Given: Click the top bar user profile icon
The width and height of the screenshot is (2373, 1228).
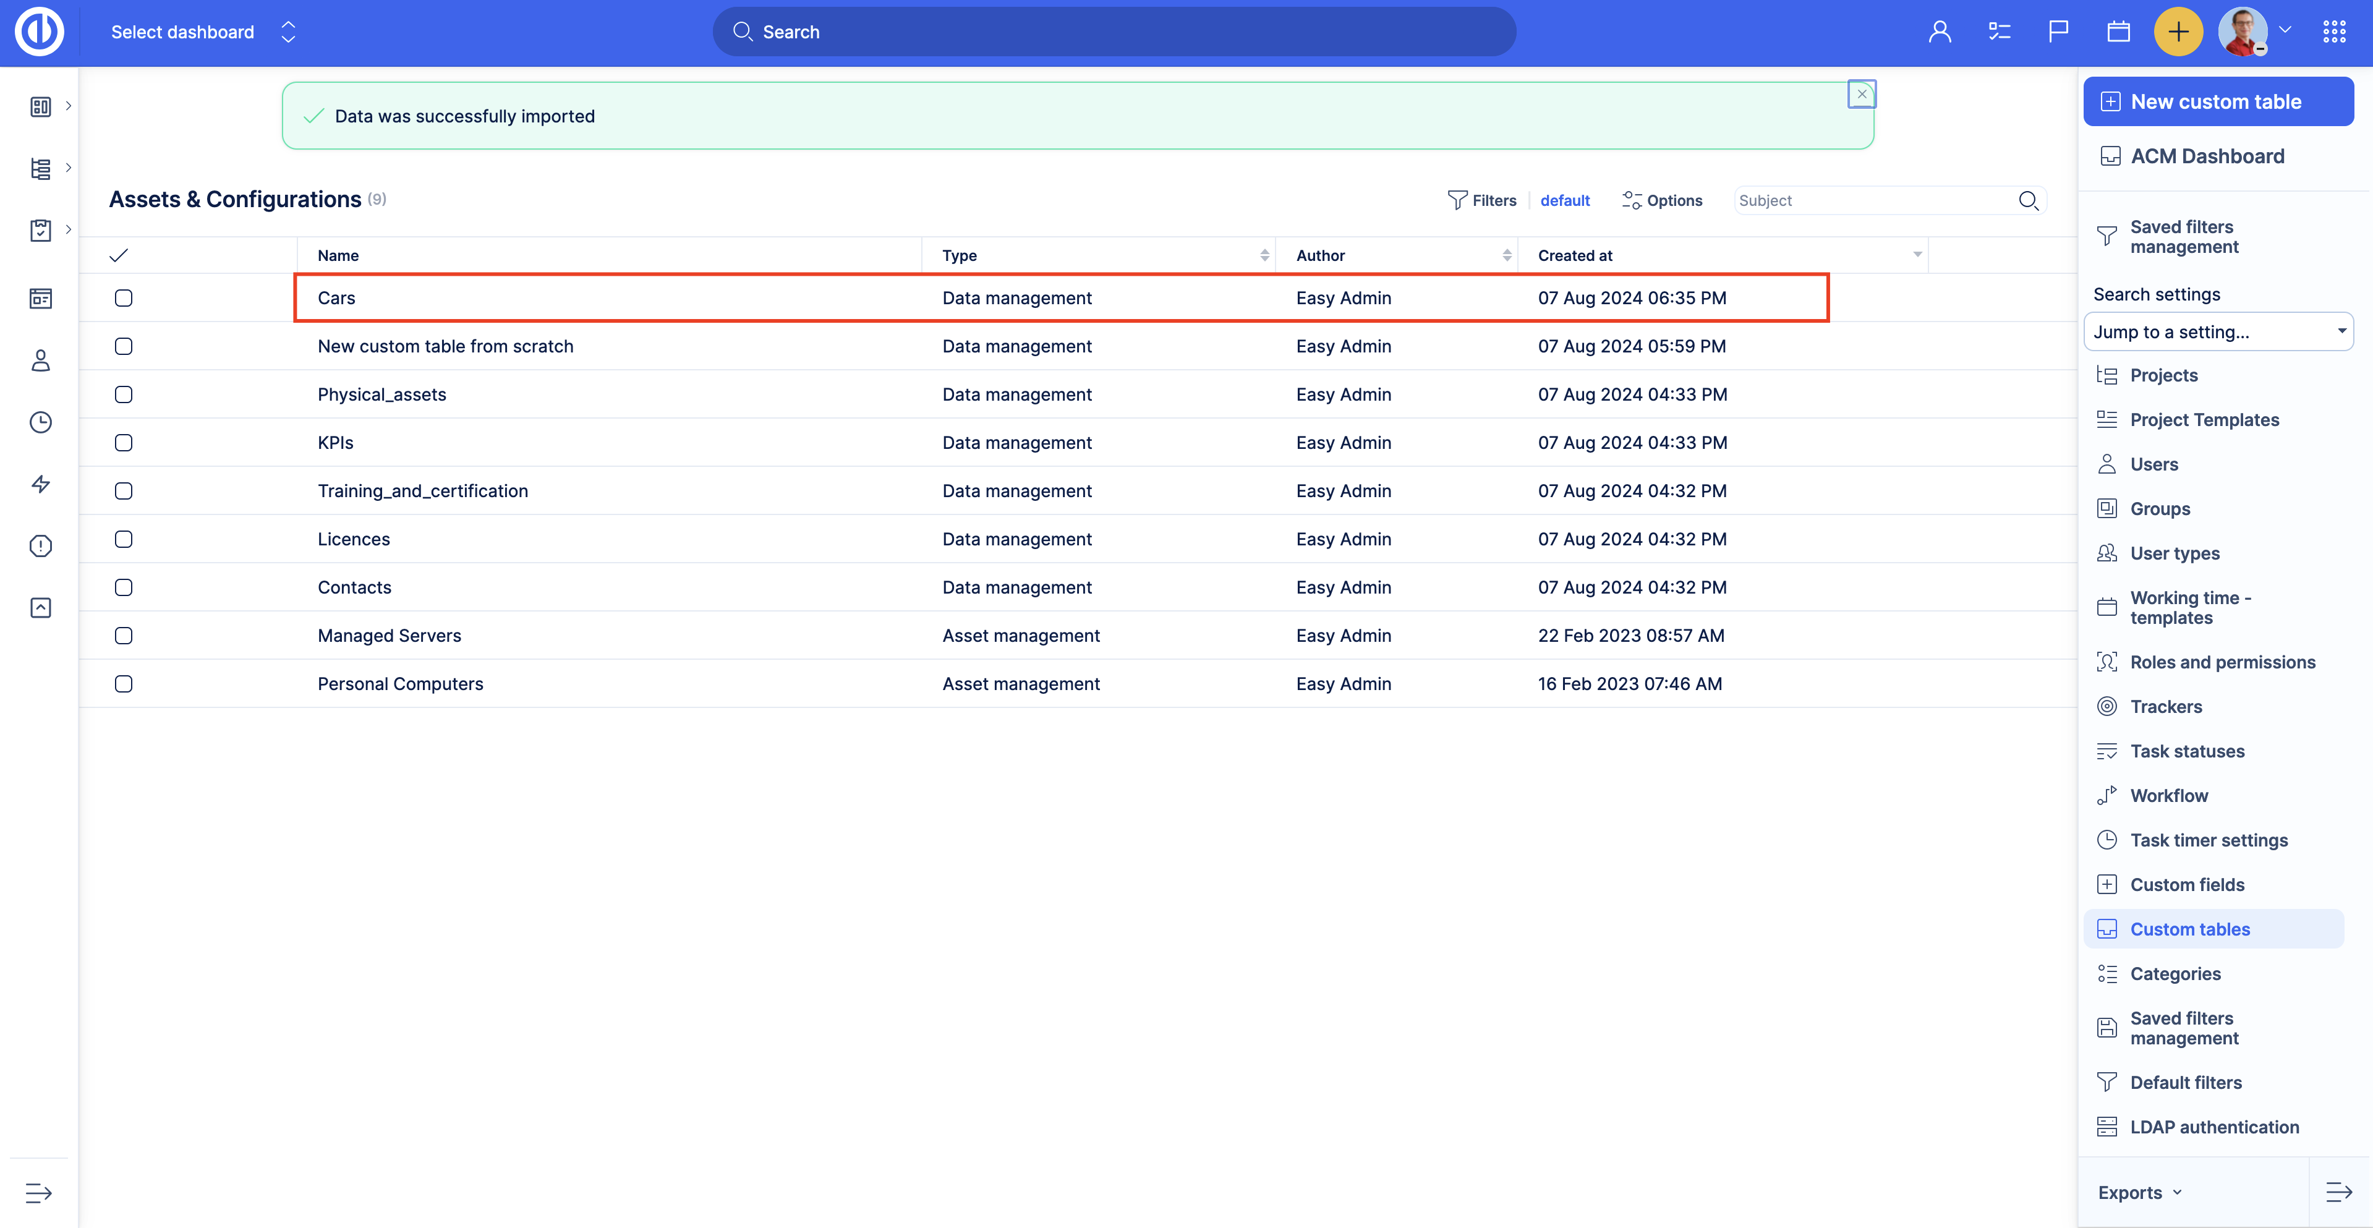Looking at the screenshot, I should click(1940, 32).
